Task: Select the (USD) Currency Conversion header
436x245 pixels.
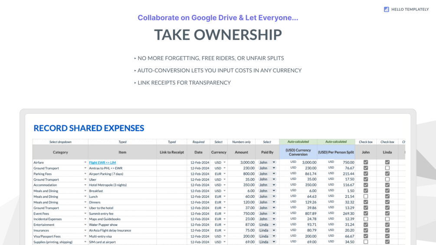Action: click(x=298, y=152)
